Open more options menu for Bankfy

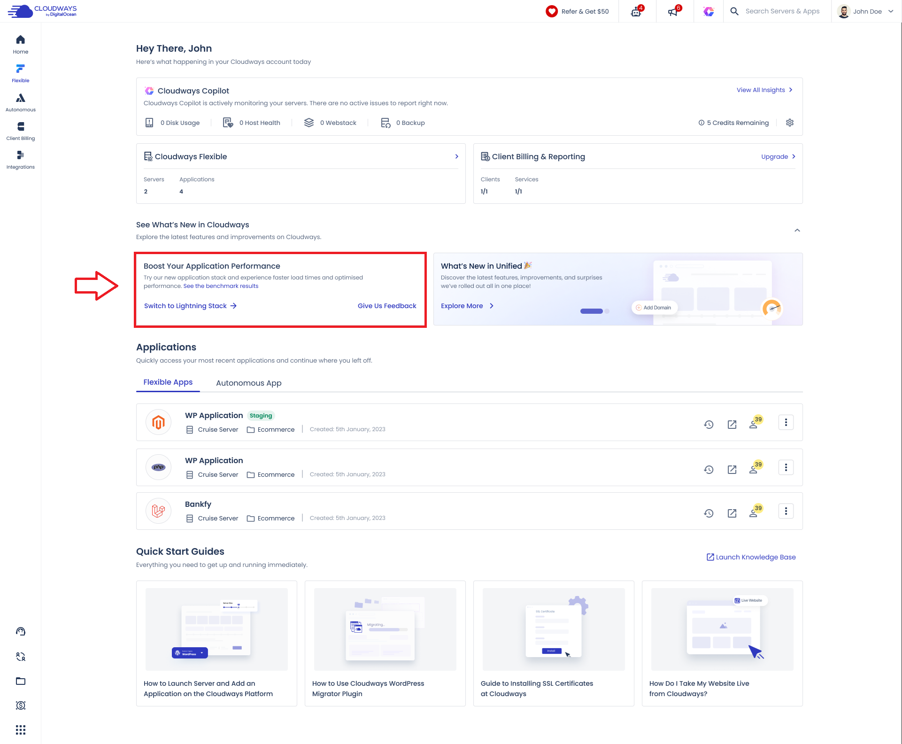[x=786, y=511]
